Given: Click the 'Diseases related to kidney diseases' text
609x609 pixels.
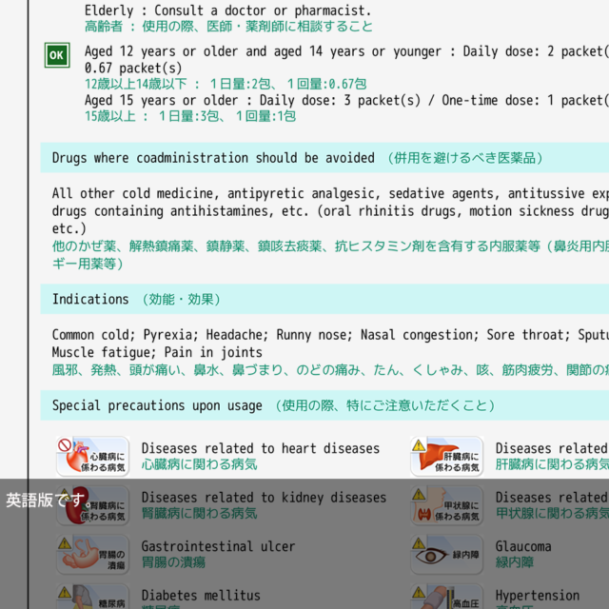Looking at the screenshot, I should [x=264, y=497].
